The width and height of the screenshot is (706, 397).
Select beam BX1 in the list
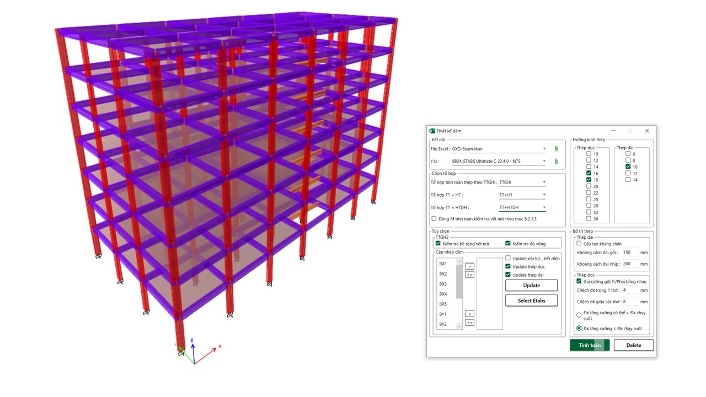pos(443,264)
